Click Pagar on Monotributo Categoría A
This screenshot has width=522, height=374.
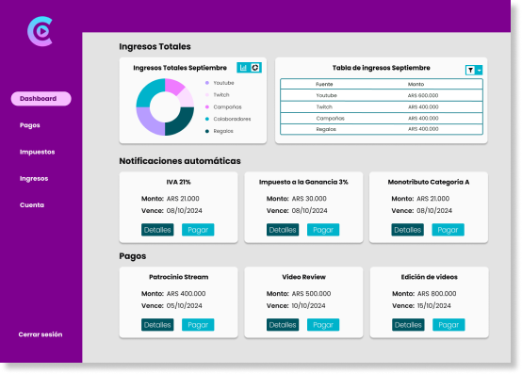coord(449,230)
